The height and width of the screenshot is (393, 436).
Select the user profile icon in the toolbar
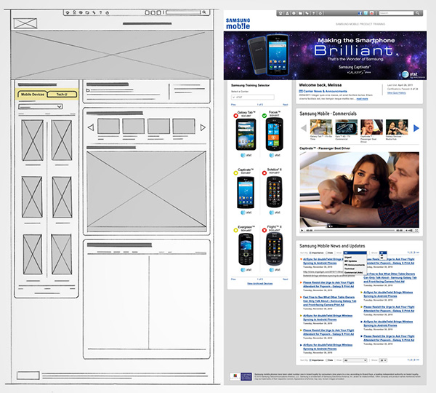click(x=287, y=13)
